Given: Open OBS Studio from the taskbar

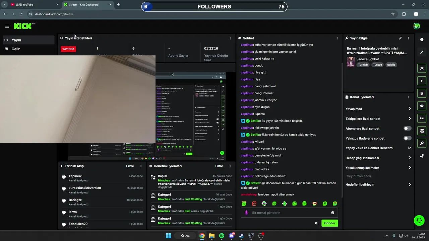Looking at the screenshot, I should click(261, 236).
